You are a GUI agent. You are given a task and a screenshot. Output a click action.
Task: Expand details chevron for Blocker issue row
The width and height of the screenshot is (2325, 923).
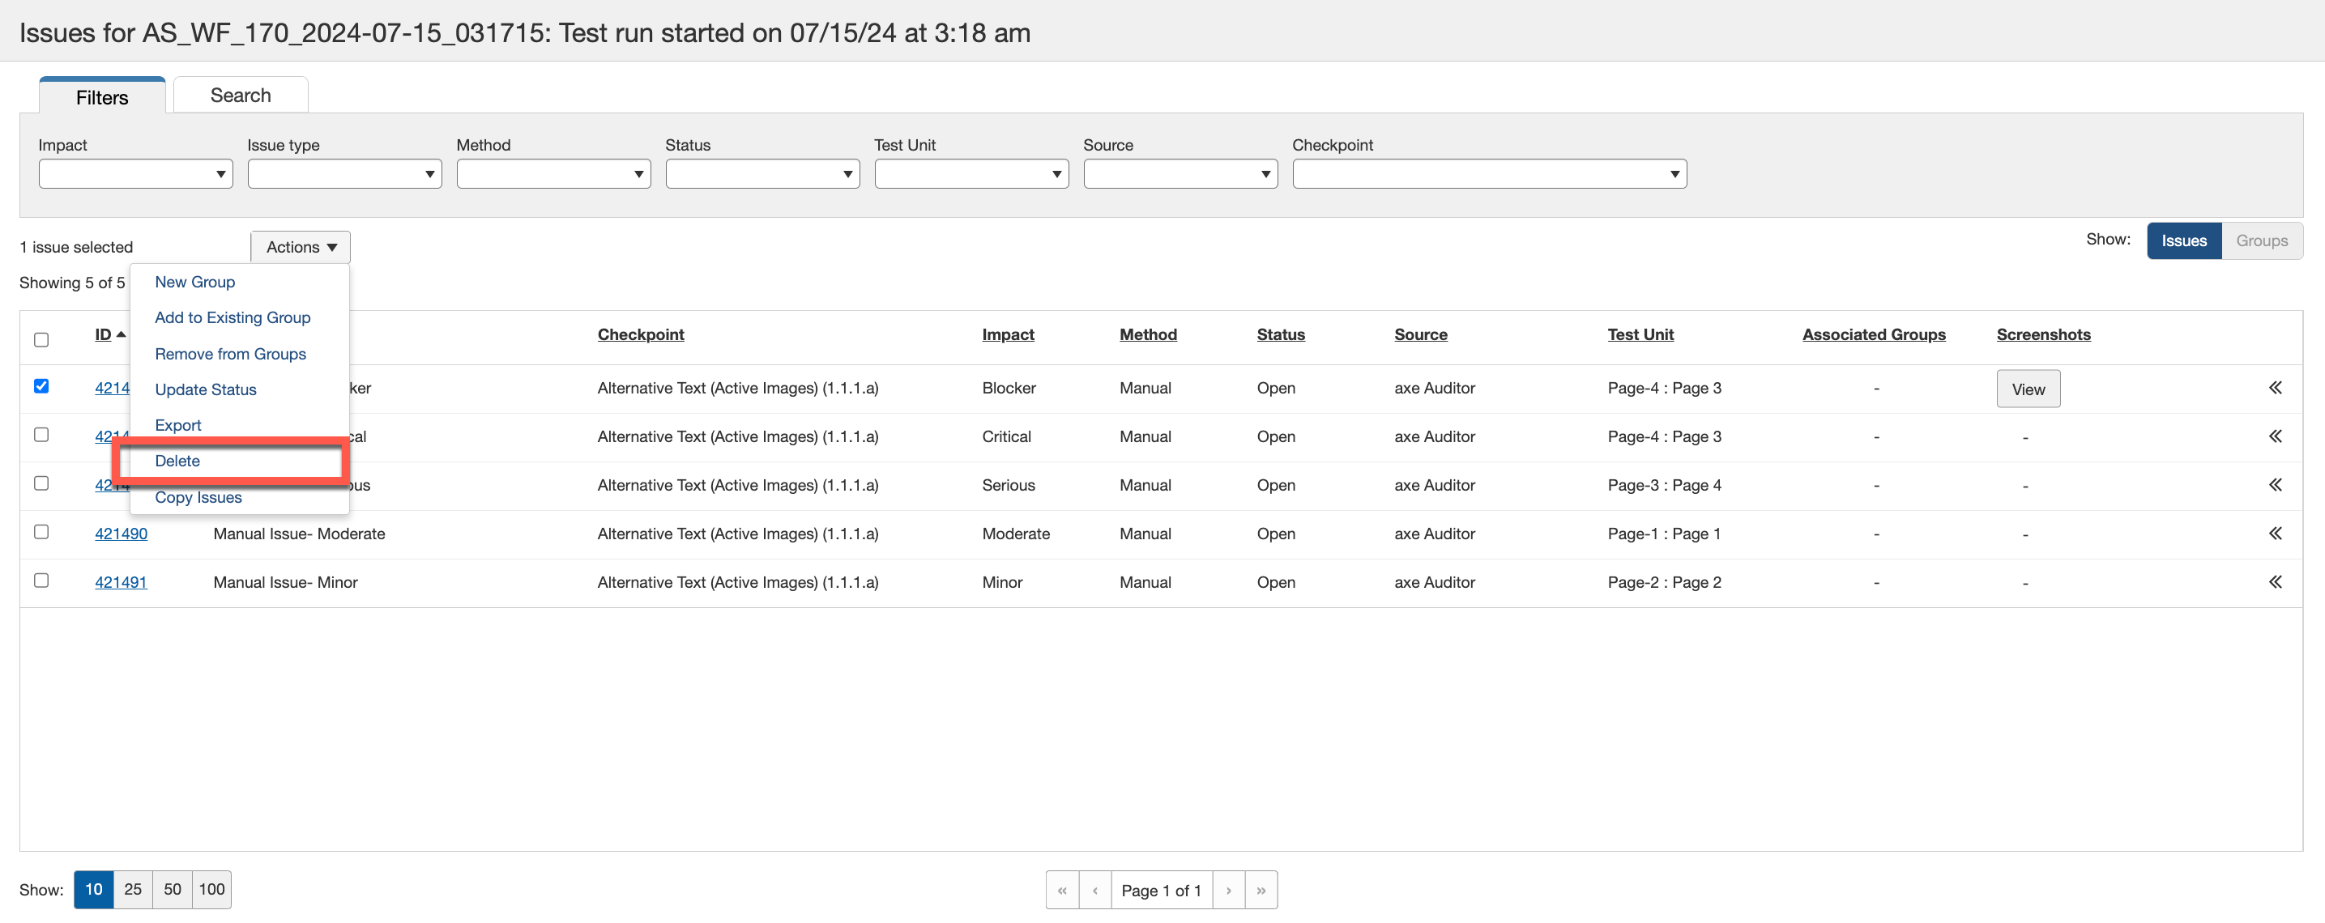pos(2275,388)
